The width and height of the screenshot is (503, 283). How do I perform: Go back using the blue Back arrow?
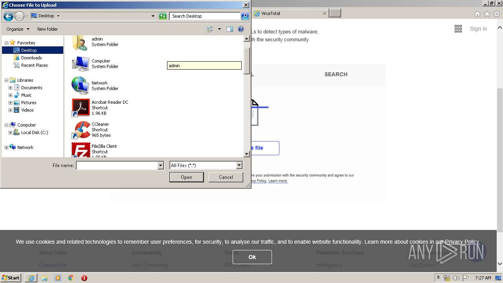click(x=8, y=16)
